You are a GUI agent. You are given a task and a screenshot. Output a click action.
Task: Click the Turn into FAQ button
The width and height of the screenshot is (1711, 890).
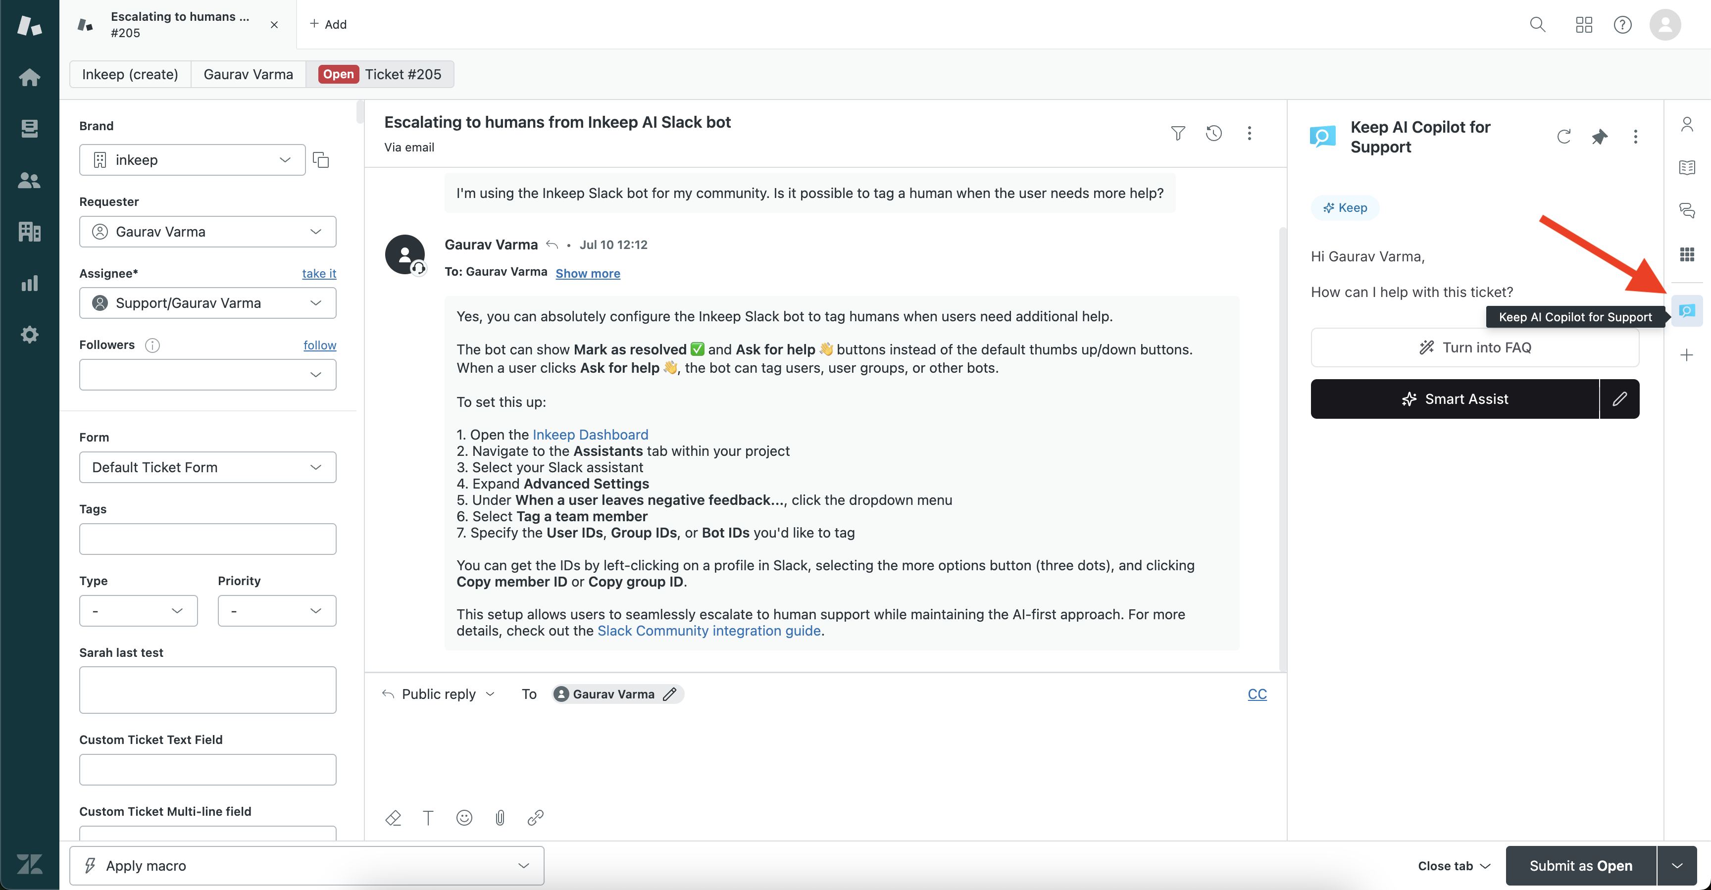pos(1474,347)
